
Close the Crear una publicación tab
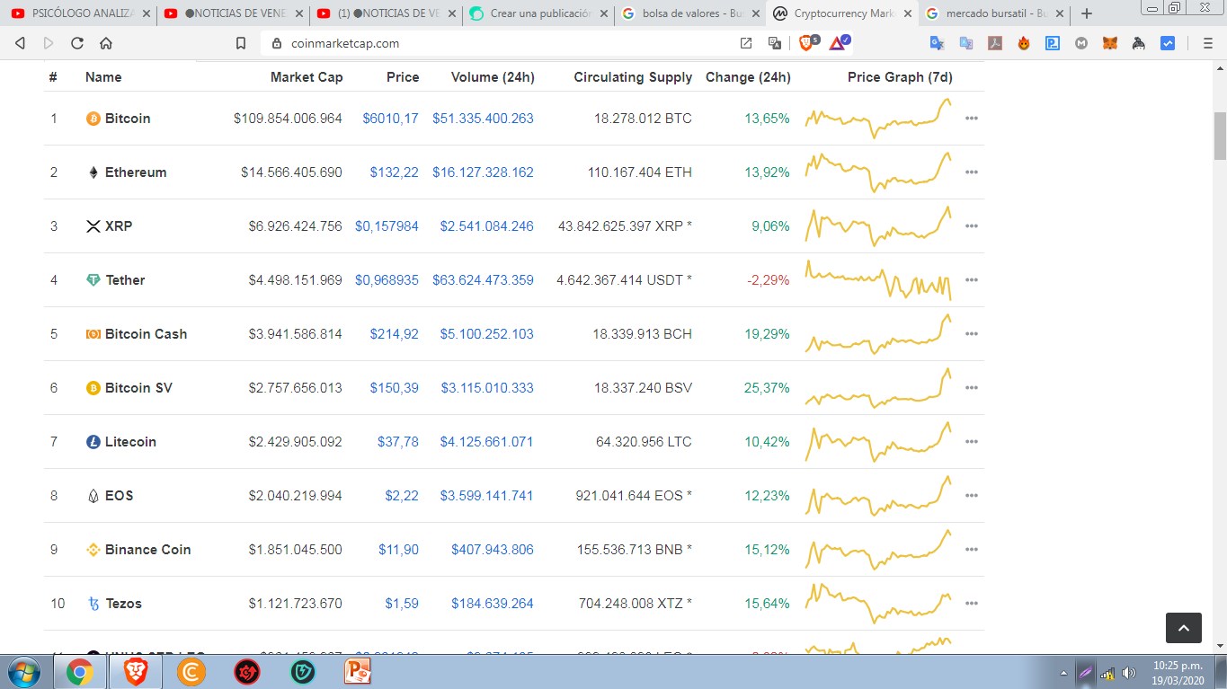(602, 14)
